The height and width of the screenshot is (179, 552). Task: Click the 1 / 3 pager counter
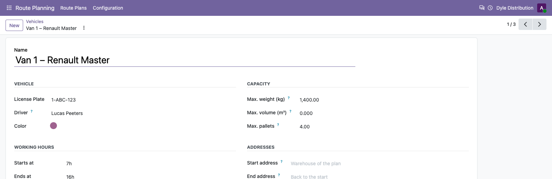tap(511, 24)
